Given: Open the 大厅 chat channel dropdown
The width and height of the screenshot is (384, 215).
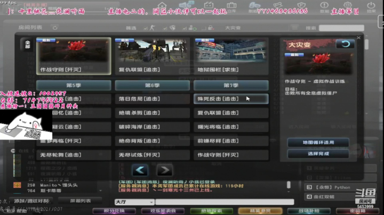Looking at the screenshot, I should coord(134,202).
